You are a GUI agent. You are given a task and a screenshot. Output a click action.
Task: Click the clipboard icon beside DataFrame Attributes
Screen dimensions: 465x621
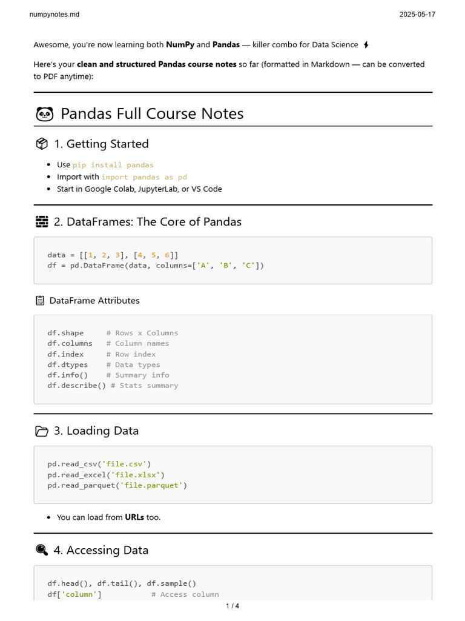[40, 301]
